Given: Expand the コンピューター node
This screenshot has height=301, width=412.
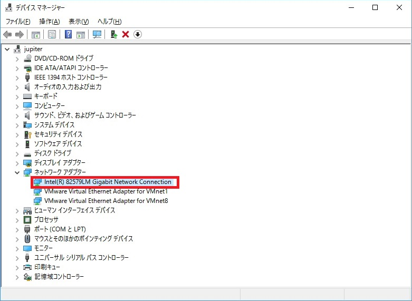Looking at the screenshot, I should click(x=17, y=106).
